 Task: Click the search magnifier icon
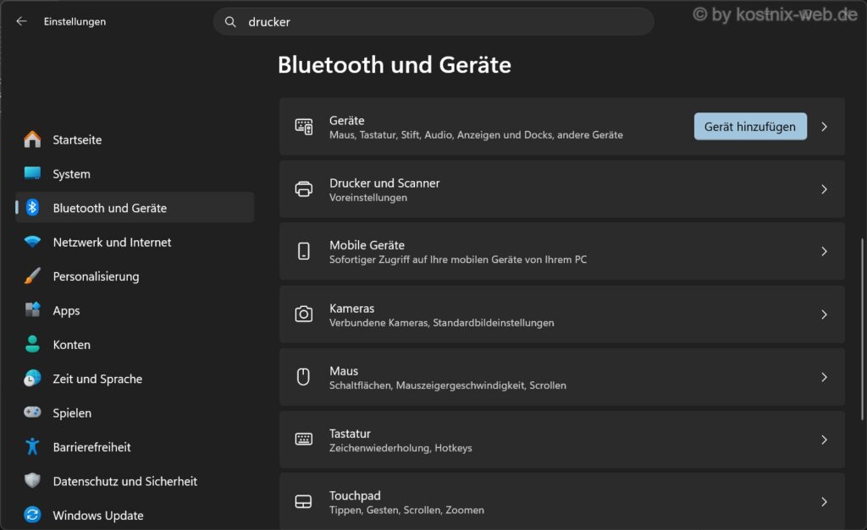pyautogui.click(x=230, y=22)
